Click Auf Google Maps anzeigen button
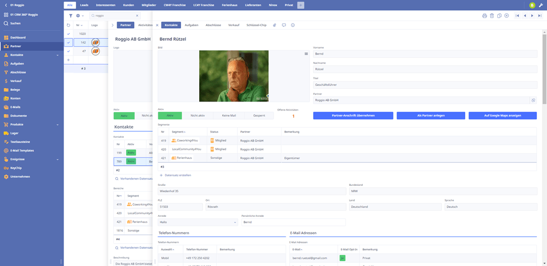Image resolution: width=547 pixels, height=266 pixels. tap(502, 115)
